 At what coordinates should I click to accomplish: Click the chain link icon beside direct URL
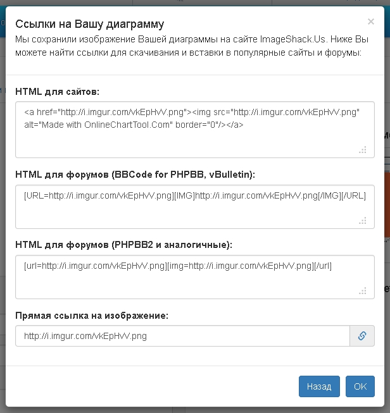(x=362, y=336)
